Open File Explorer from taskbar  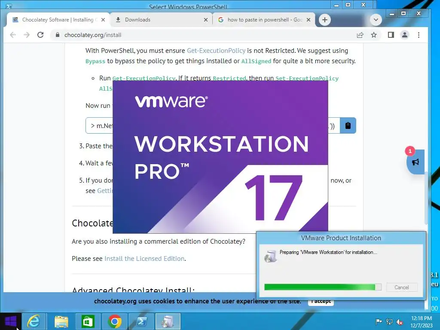(x=61, y=321)
